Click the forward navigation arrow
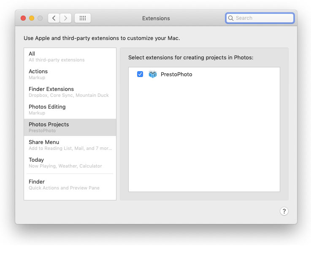The width and height of the screenshot is (311, 280). point(65,18)
